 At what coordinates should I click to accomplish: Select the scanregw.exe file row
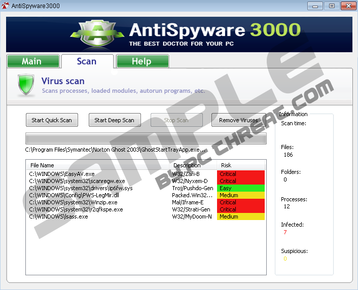[x=146, y=181]
